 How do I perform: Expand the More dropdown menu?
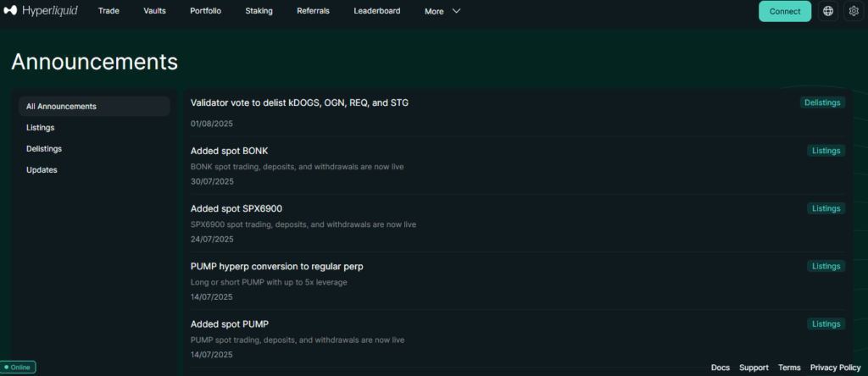click(x=442, y=11)
